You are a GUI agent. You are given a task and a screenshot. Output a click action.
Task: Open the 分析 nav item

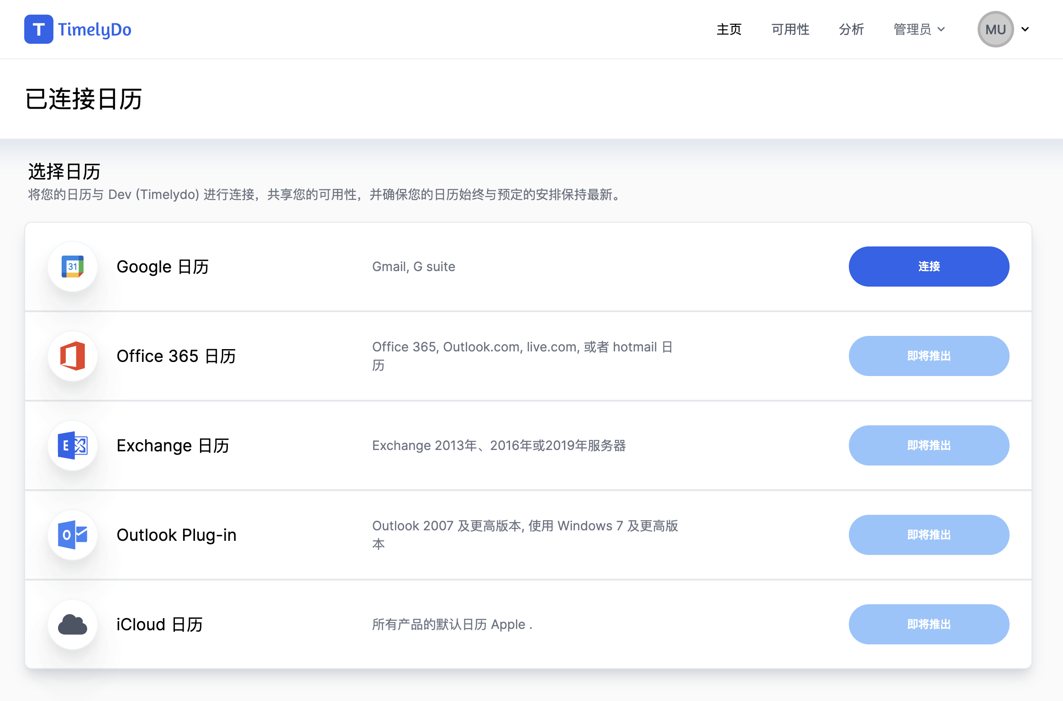click(x=852, y=29)
